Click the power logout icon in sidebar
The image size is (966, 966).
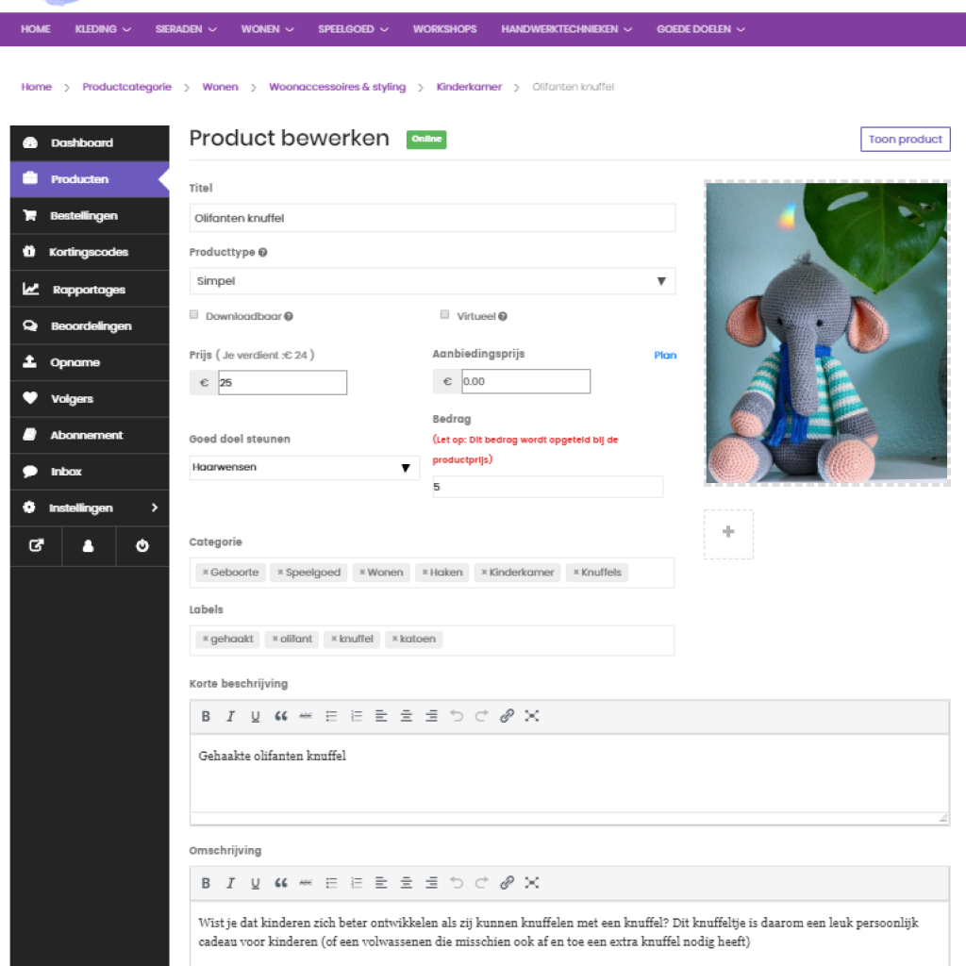point(142,546)
